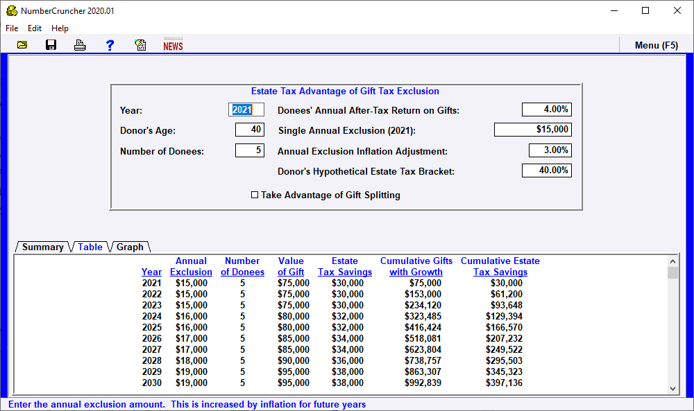Click the table scrollbar down arrow
The width and height of the screenshot is (694, 411).
coord(672,388)
